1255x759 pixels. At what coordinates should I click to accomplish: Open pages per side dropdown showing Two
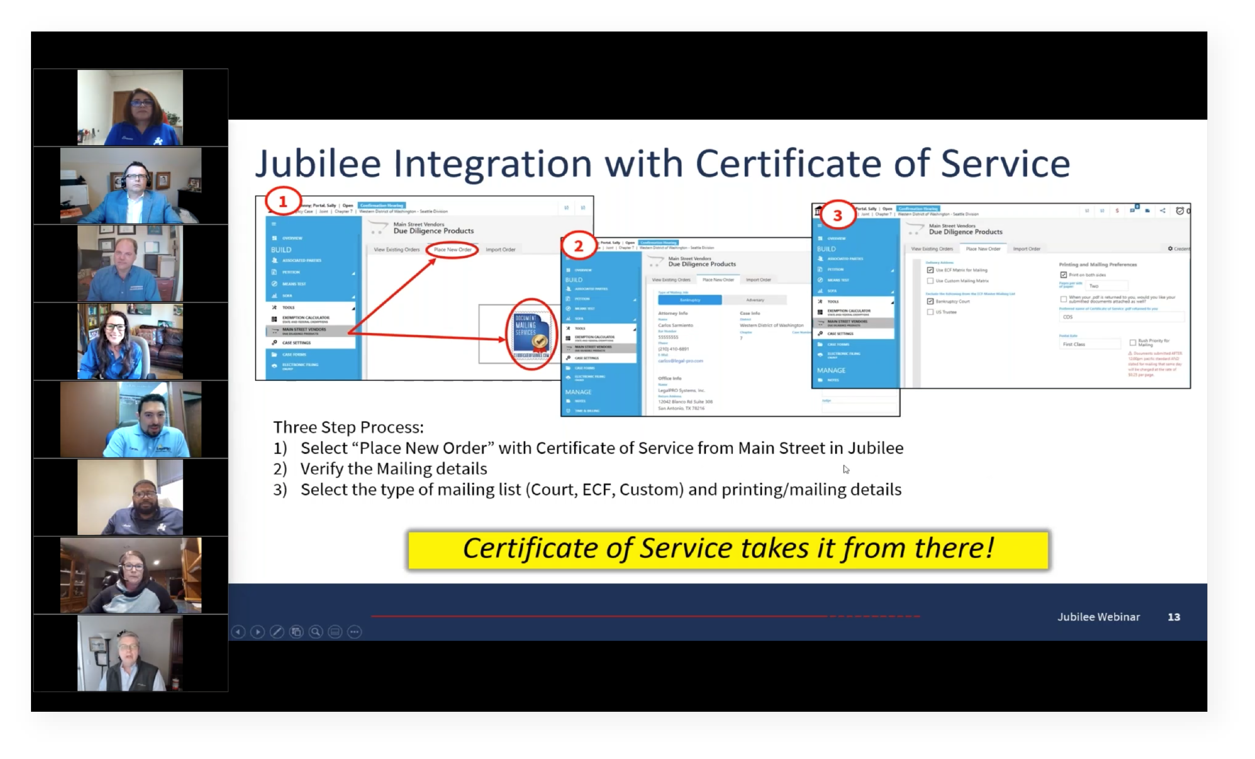(x=1107, y=286)
